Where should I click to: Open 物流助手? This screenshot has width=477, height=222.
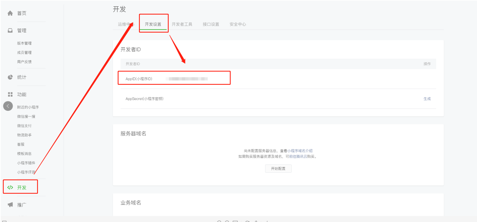coord(24,135)
